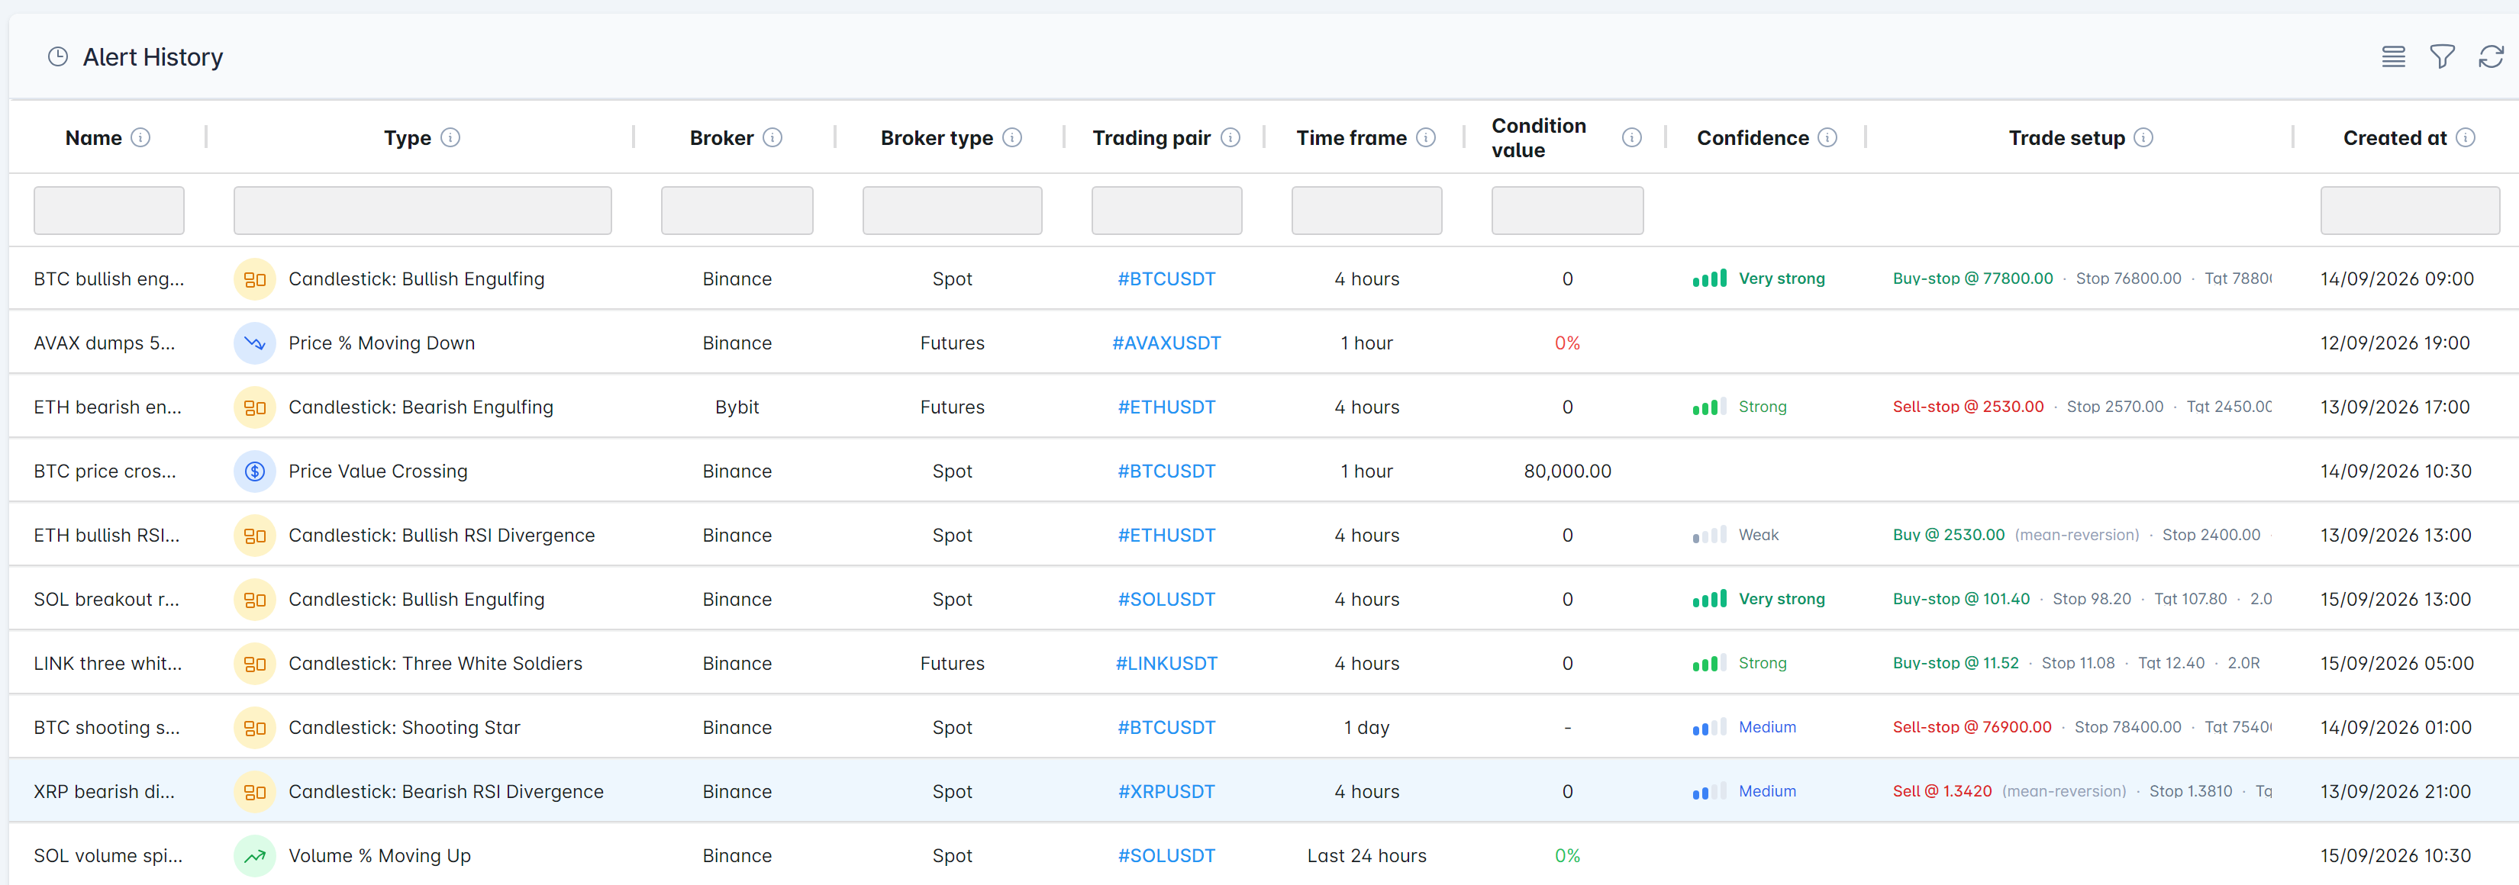Open #BTCUSDT link in BTC bullish engulfing row
The height and width of the screenshot is (885, 2519).
[1166, 279]
